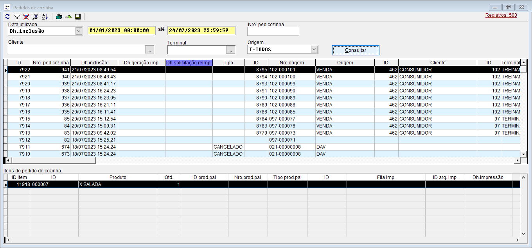Click the Dh.solicitação reimp. column header
This screenshot has height=248, width=532.
(x=189, y=63)
